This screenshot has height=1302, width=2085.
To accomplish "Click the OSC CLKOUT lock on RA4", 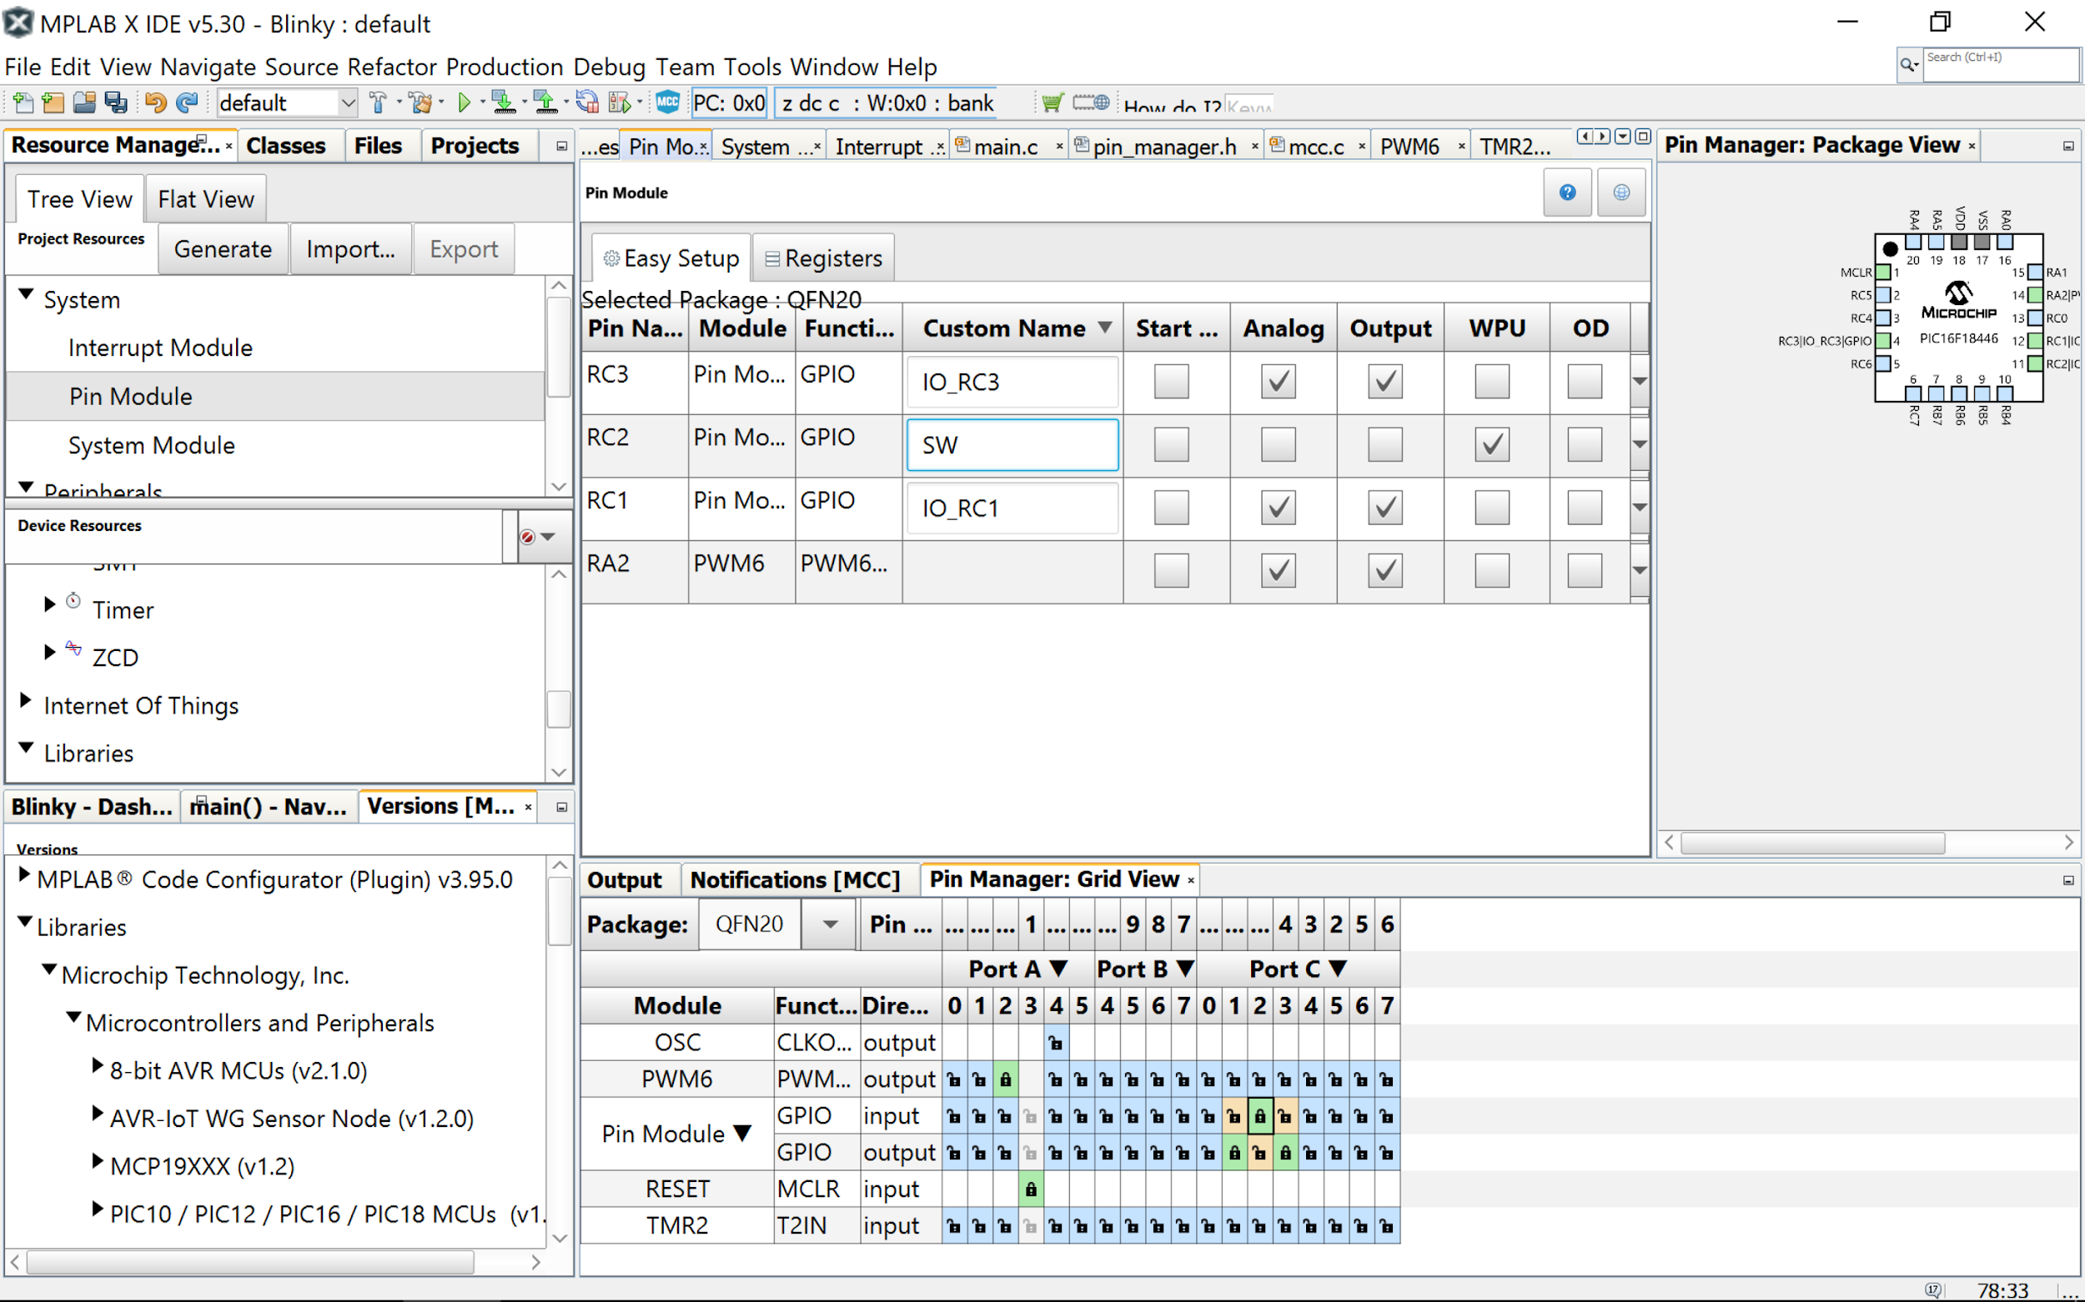I will point(1055,1044).
